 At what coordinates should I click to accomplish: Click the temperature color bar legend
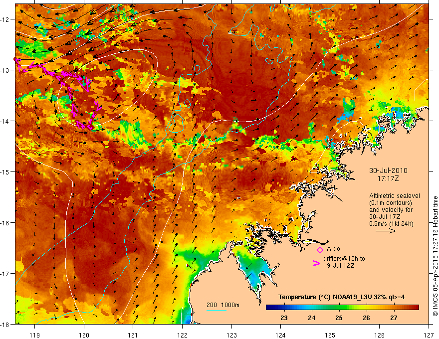[342, 308]
